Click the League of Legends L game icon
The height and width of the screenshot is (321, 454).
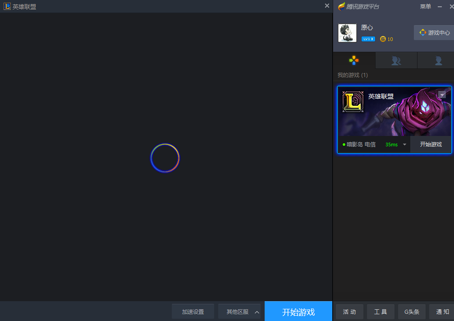pyautogui.click(x=353, y=101)
